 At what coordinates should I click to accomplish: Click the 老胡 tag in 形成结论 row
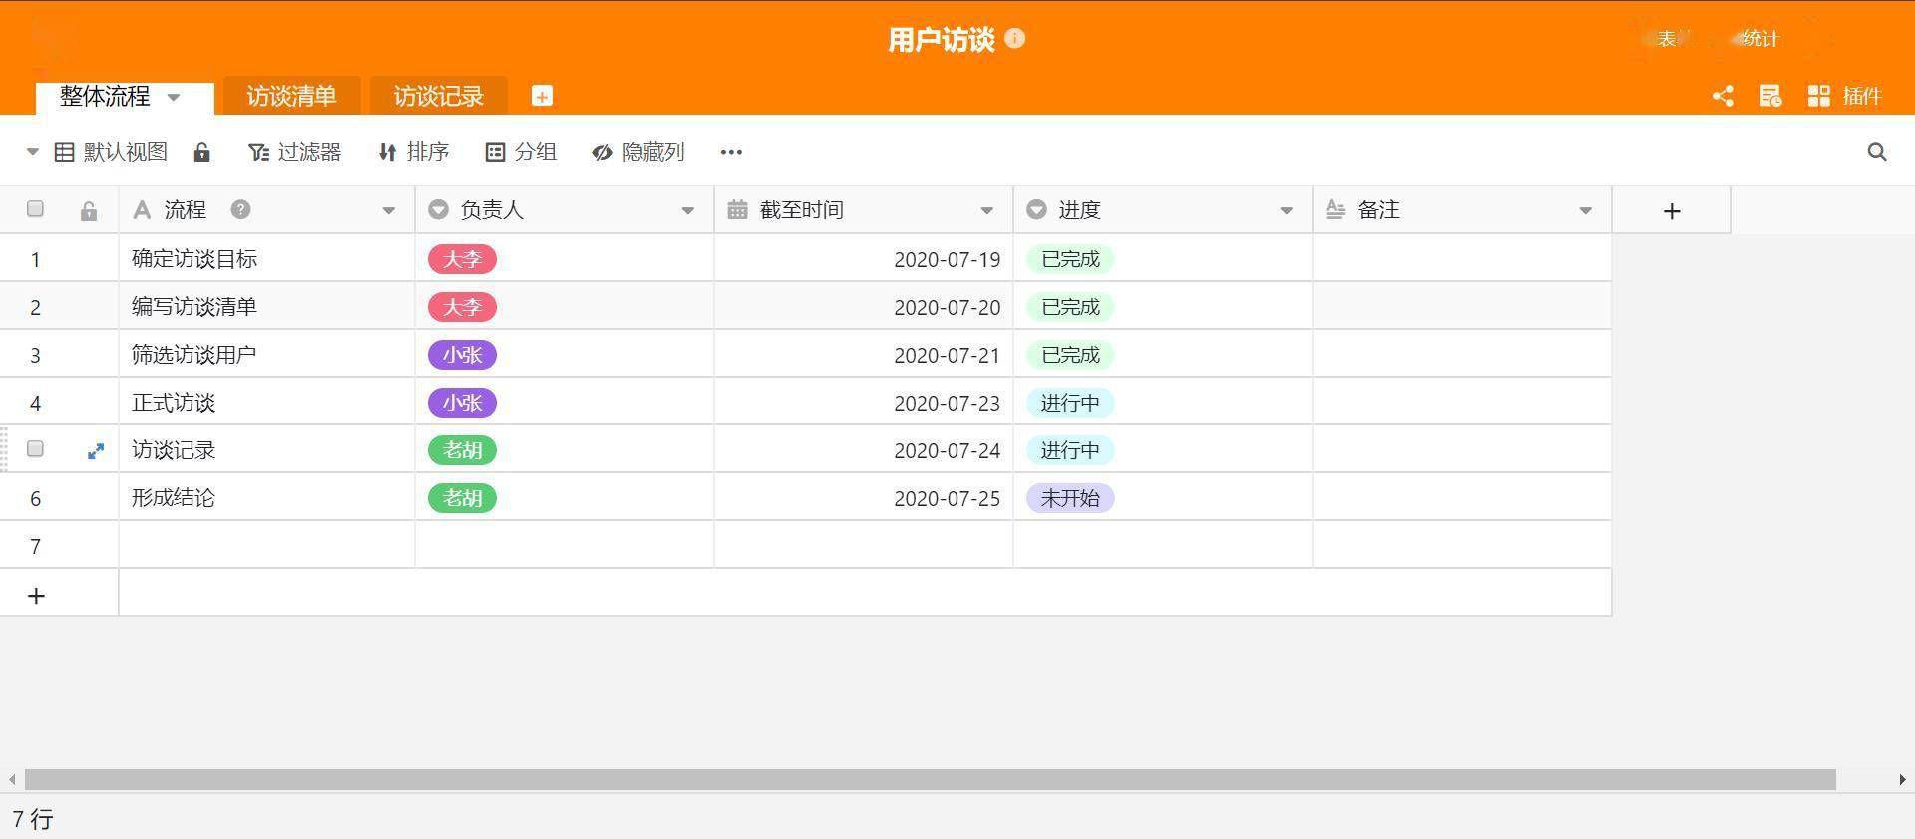pos(462,498)
